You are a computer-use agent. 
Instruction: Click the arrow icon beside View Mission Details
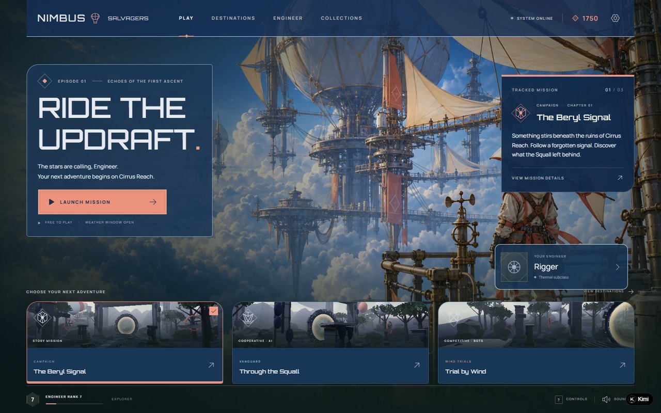(x=620, y=178)
